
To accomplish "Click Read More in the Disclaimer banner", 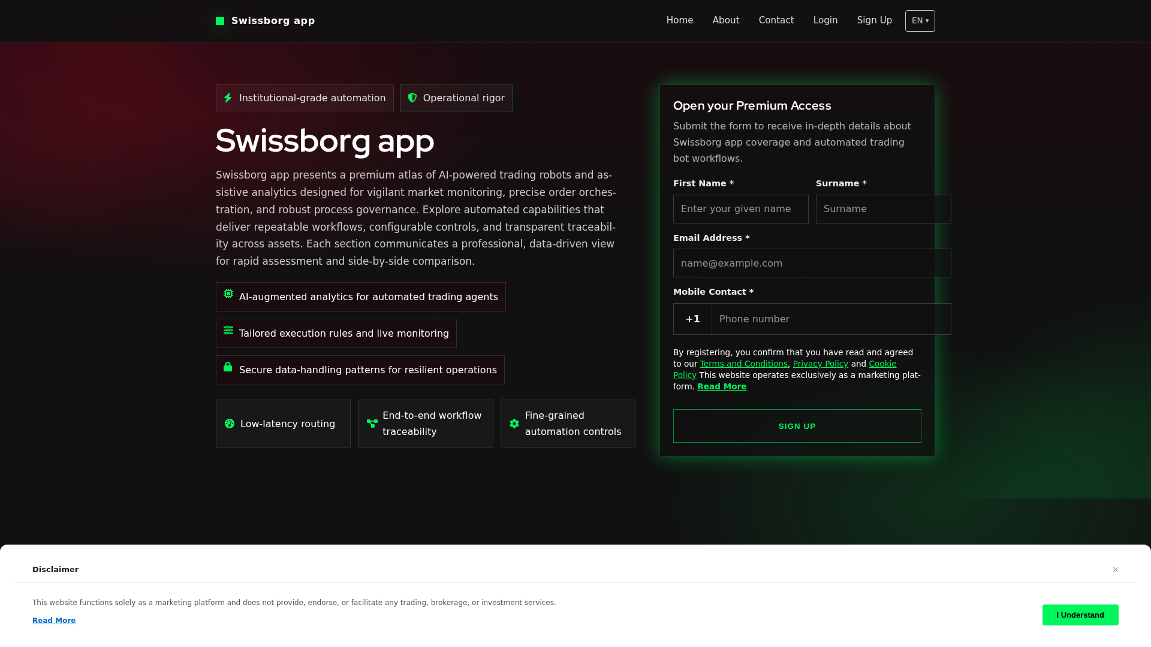I will coord(54,621).
